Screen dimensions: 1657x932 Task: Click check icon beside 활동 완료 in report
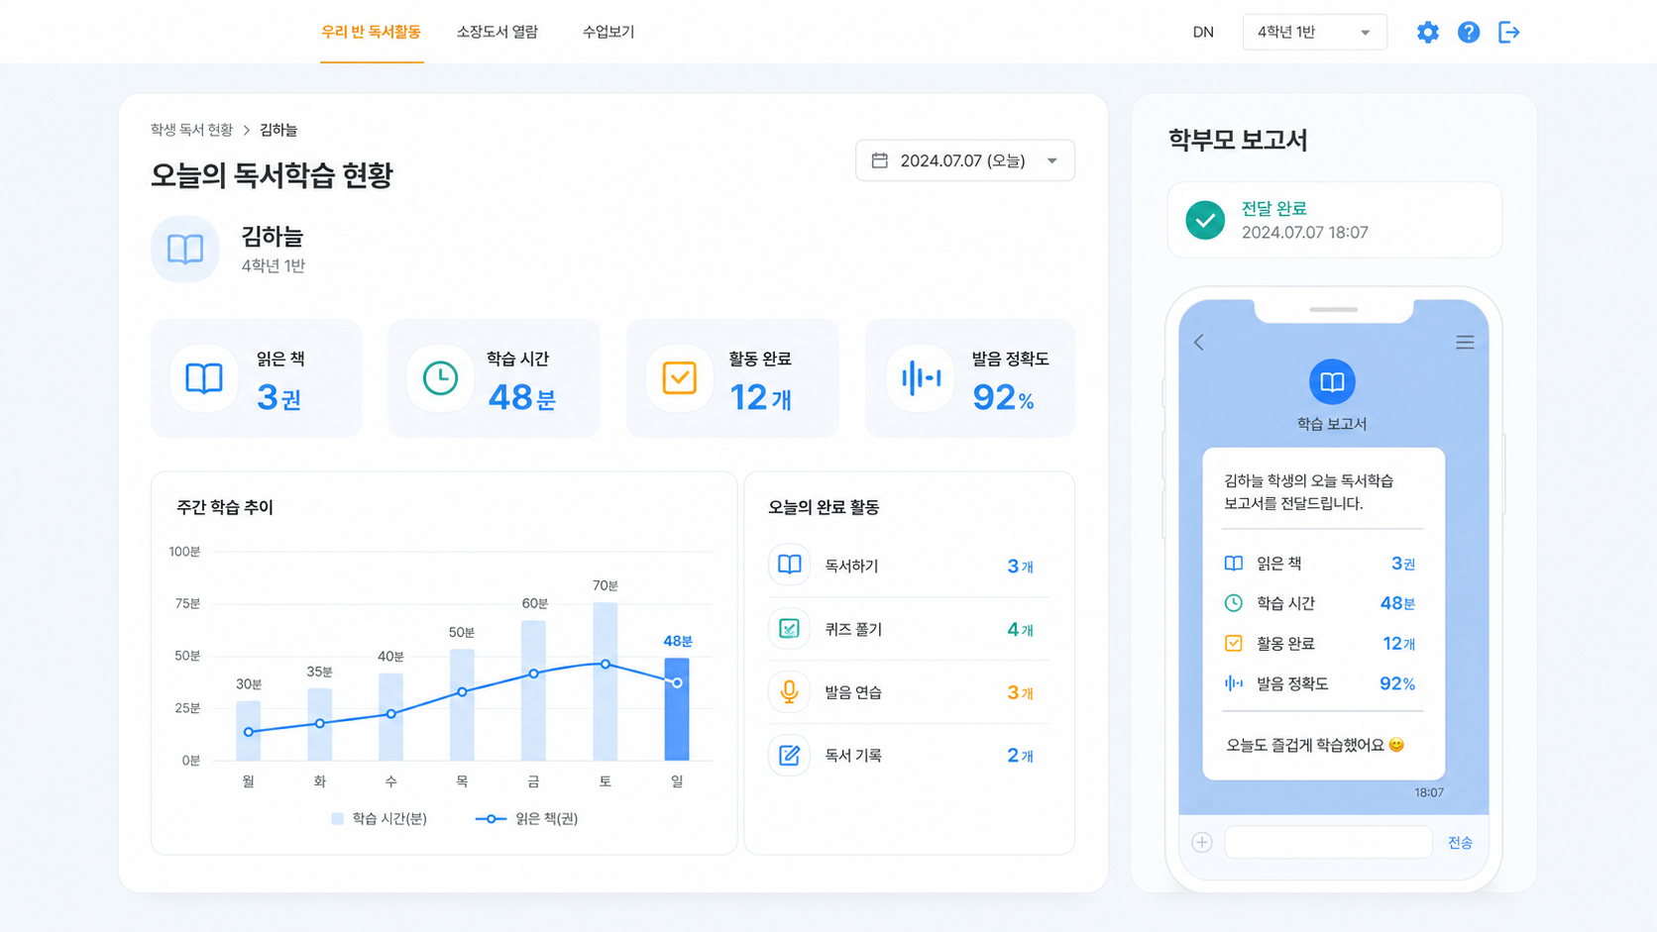(1234, 644)
